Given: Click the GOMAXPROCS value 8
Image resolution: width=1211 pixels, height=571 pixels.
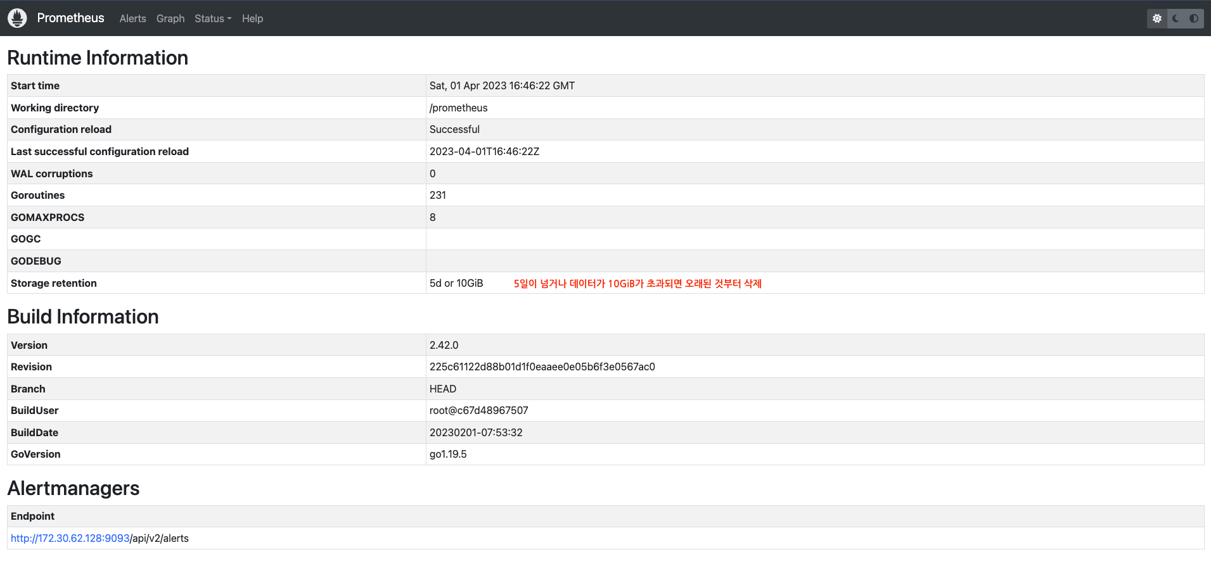Looking at the screenshot, I should [433, 218].
